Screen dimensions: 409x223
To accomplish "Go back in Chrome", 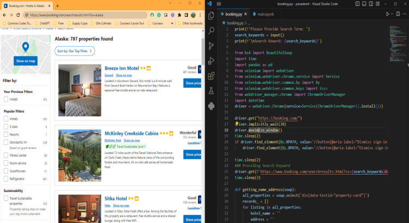I will point(4,15).
